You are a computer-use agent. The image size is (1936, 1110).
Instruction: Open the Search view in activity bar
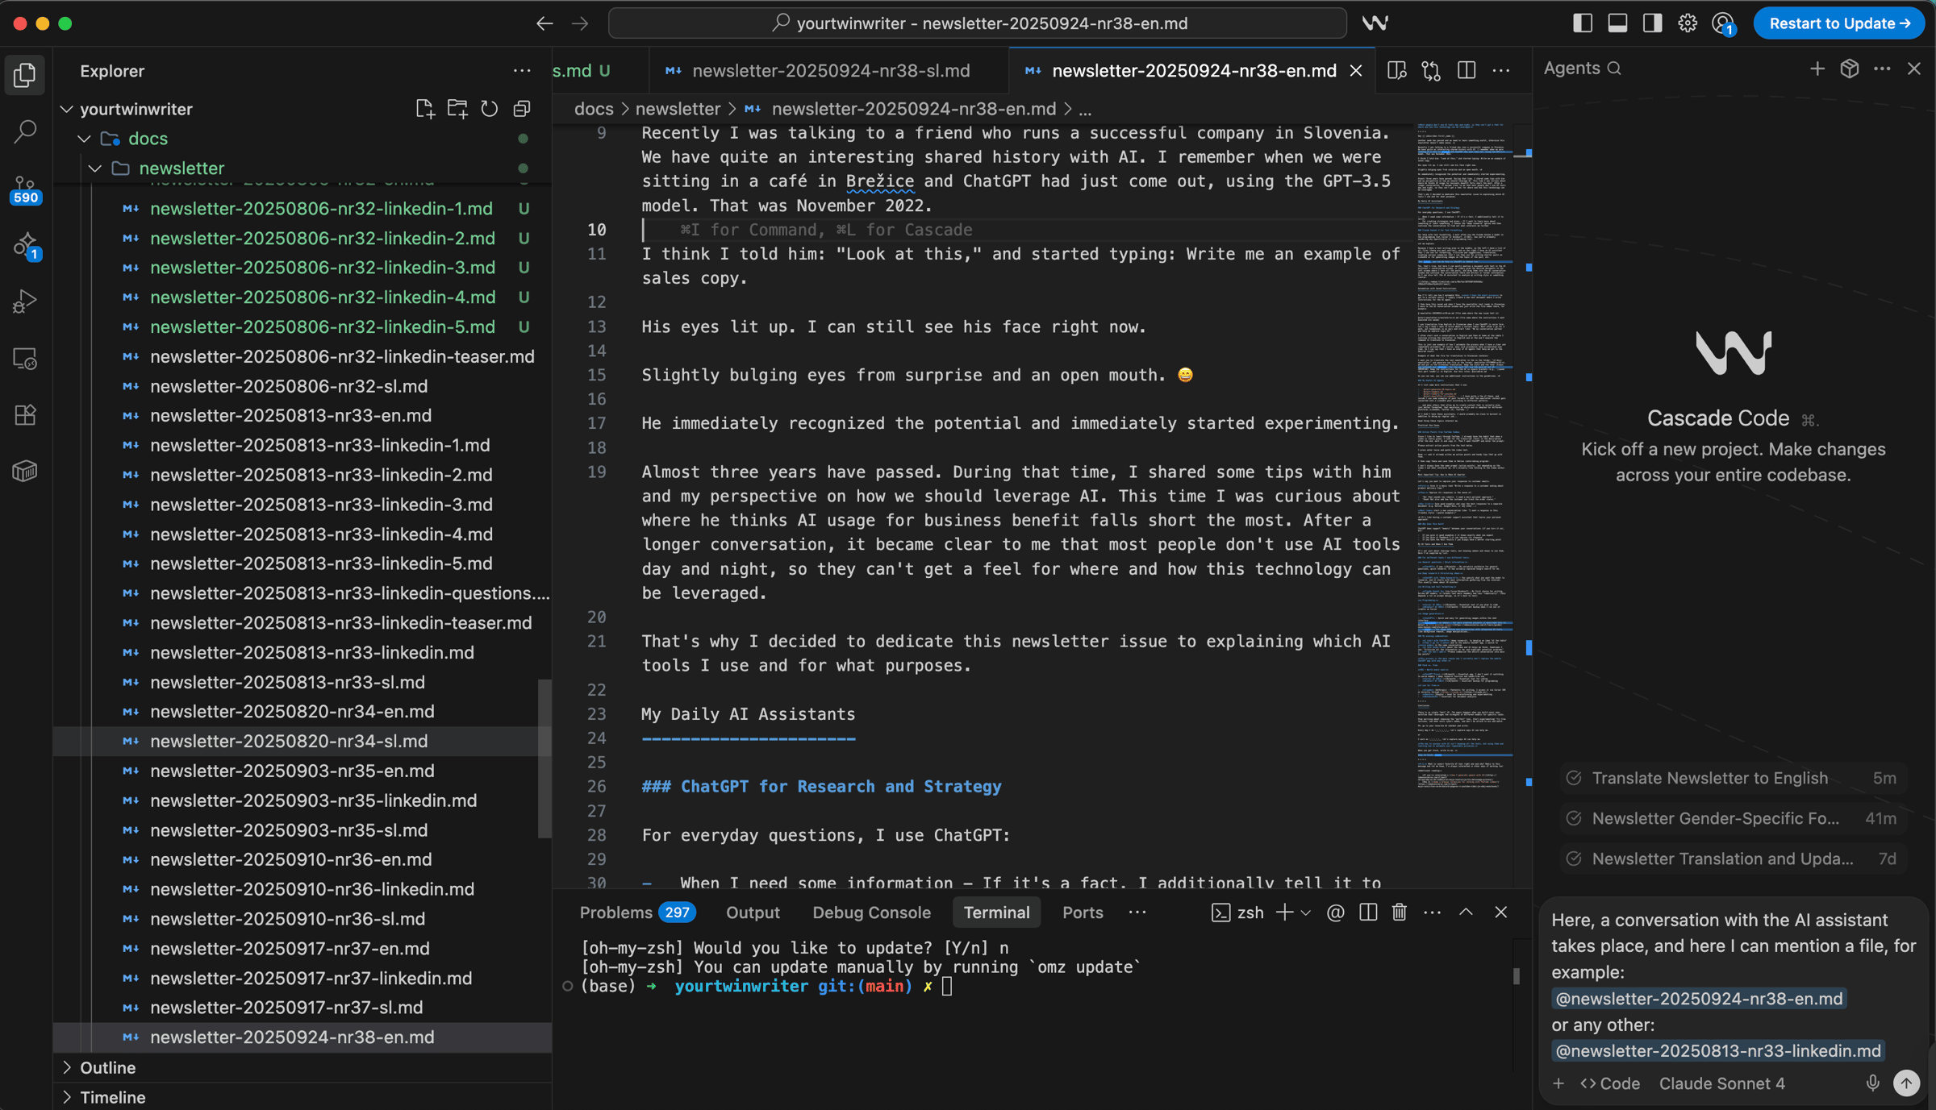(25, 131)
